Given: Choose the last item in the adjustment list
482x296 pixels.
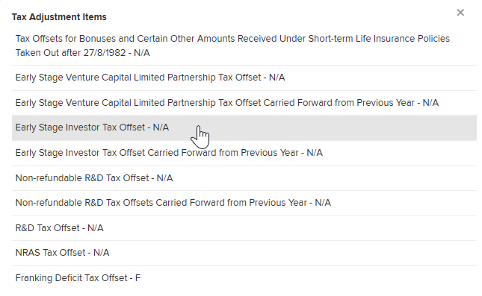Looking at the screenshot, I should click(x=244, y=278).
